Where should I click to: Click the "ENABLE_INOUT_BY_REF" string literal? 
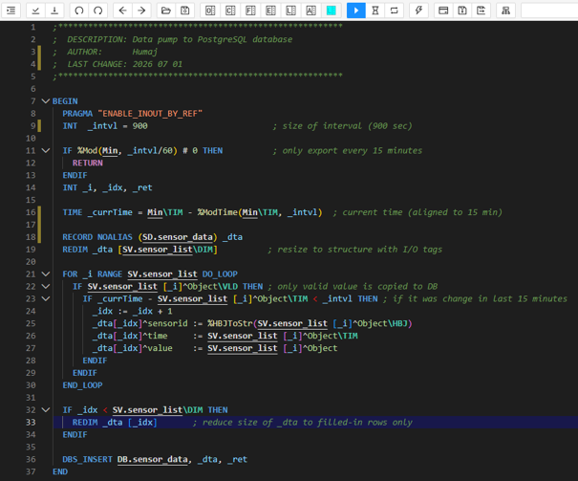coord(150,114)
